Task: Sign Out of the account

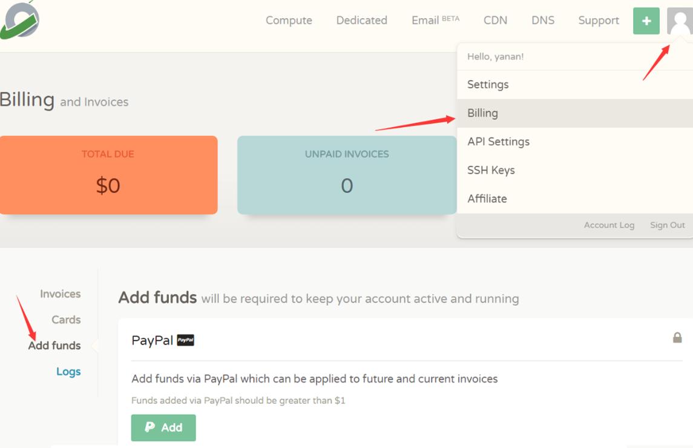Action: tap(667, 225)
